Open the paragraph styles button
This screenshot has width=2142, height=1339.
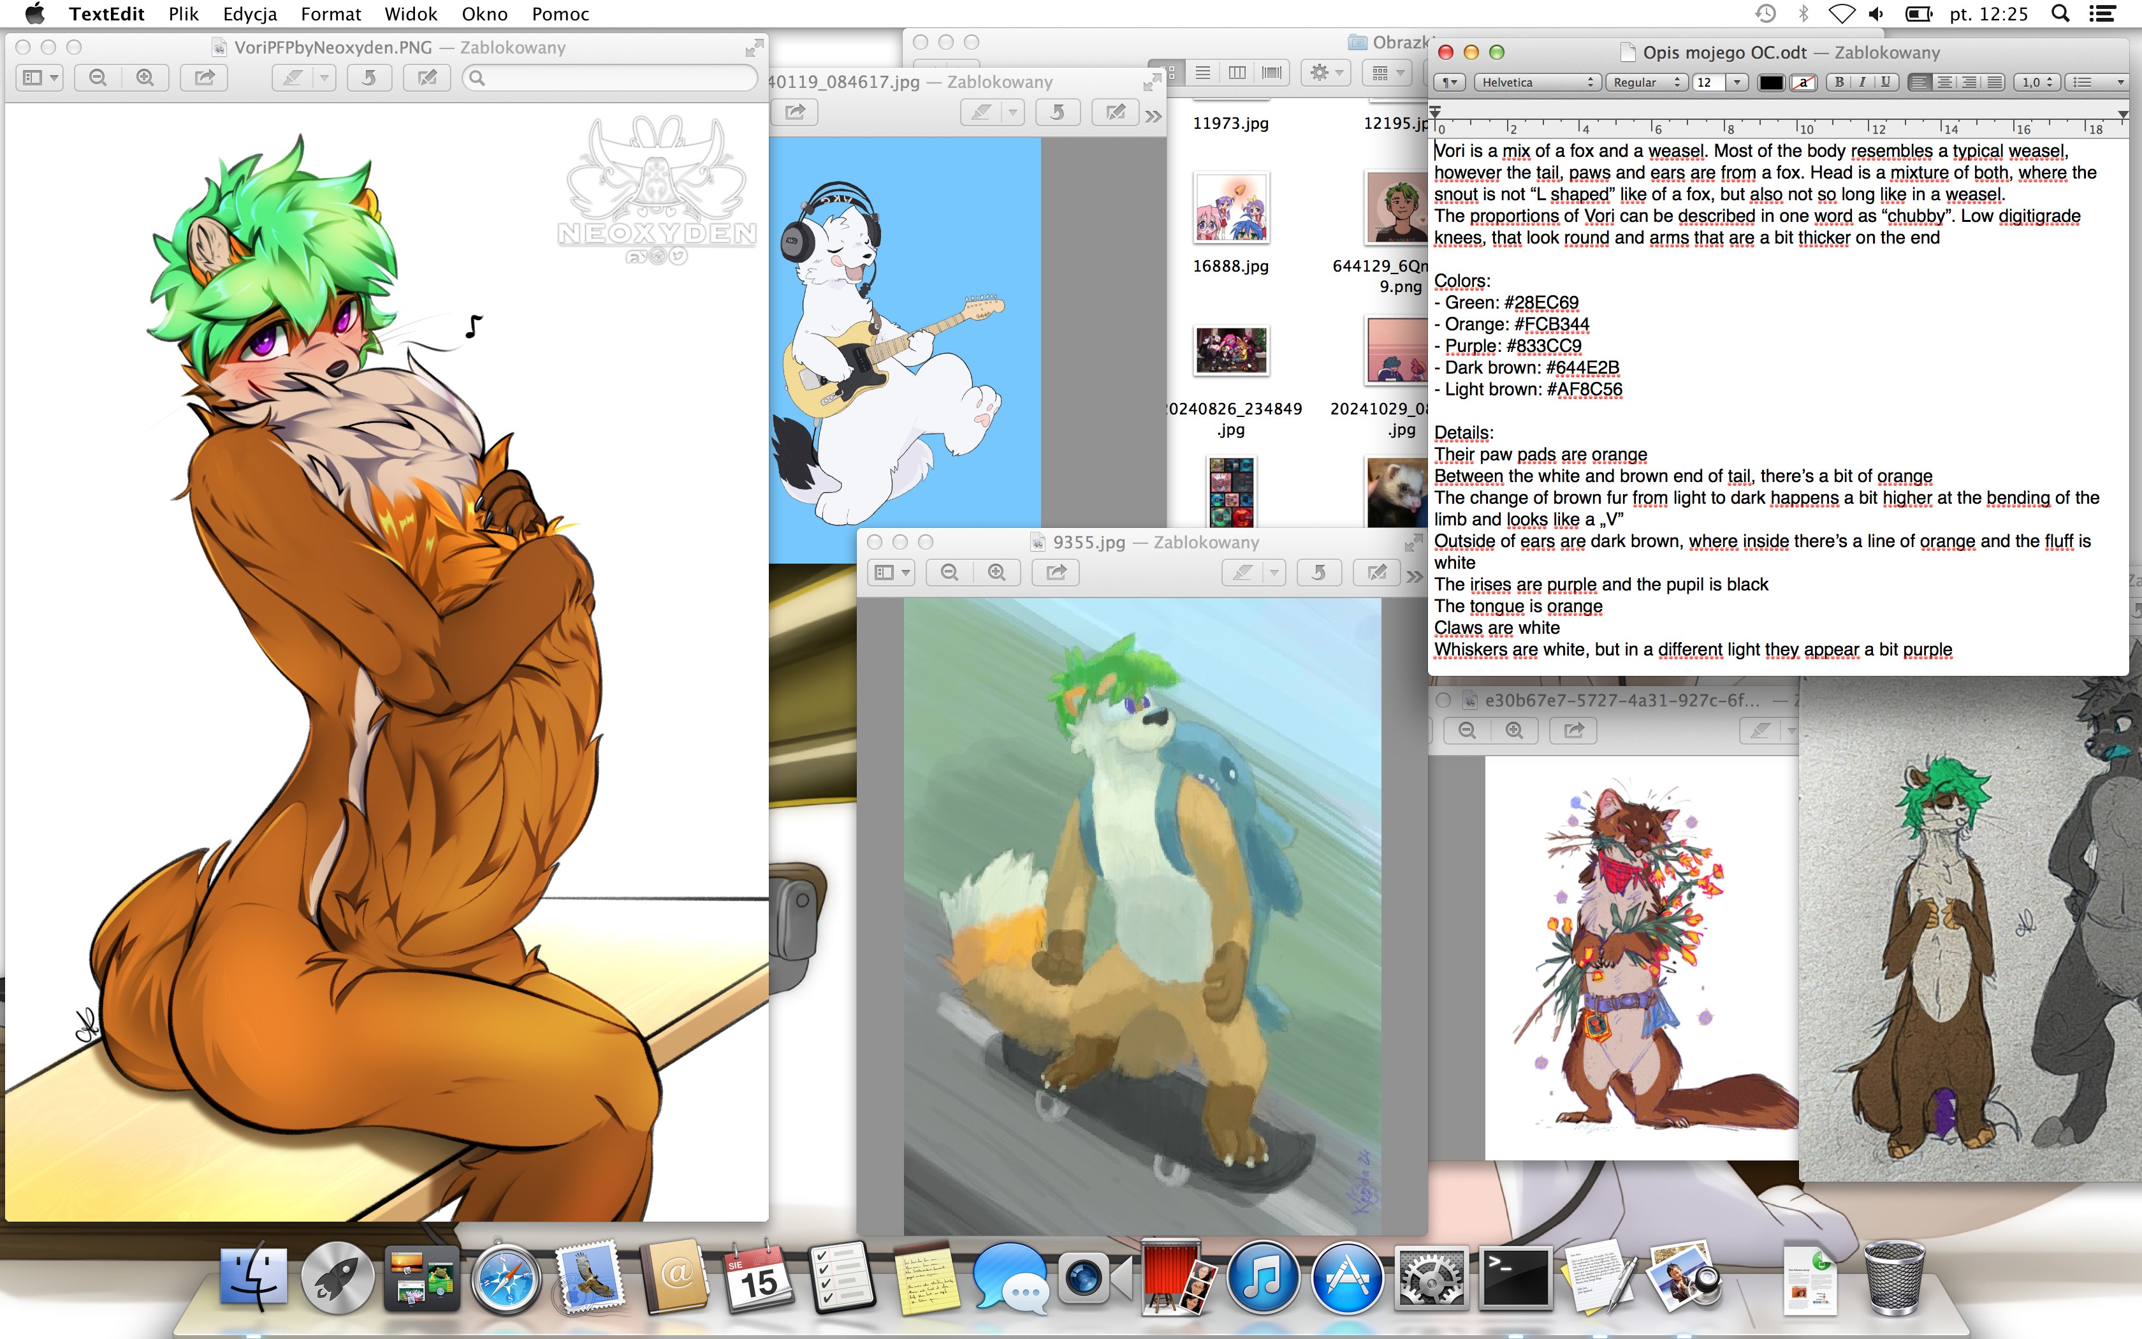coord(1449,82)
